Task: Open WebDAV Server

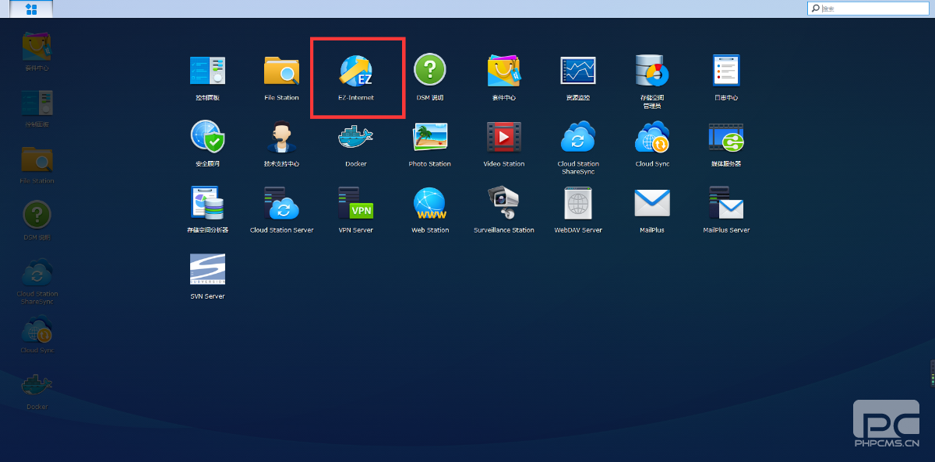Action: (578, 203)
